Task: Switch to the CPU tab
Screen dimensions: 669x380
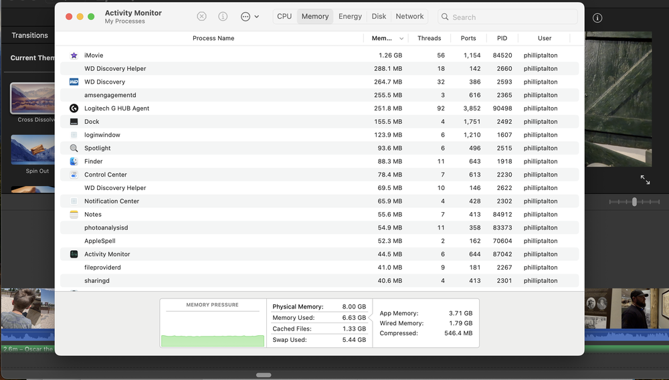Action: pyautogui.click(x=284, y=16)
